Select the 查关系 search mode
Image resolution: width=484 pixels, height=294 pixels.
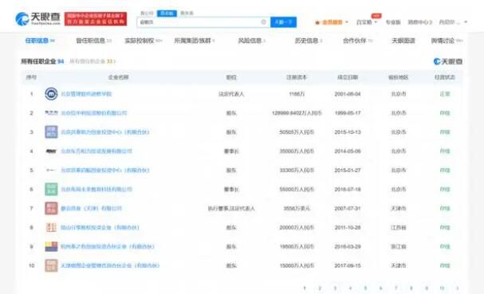[x=187, y=14]
